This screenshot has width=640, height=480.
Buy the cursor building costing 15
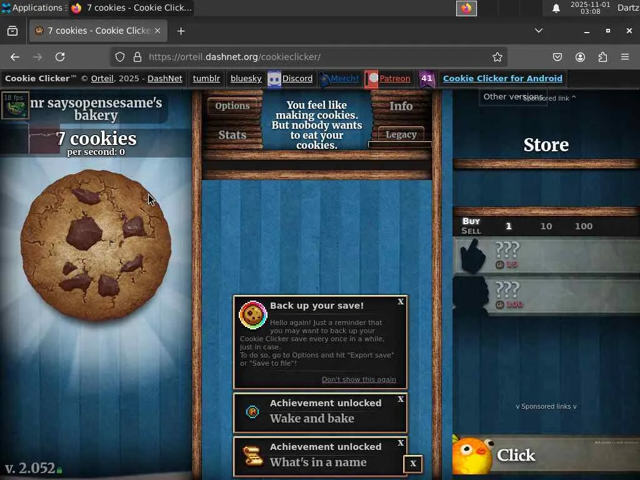click(546, 255)
